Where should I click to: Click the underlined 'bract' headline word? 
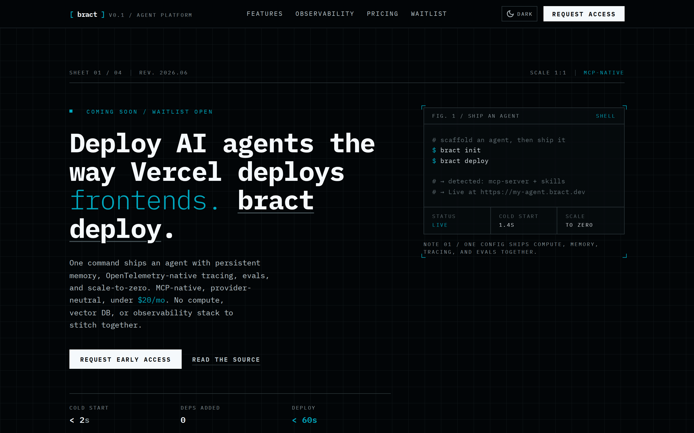coord(276,201)
